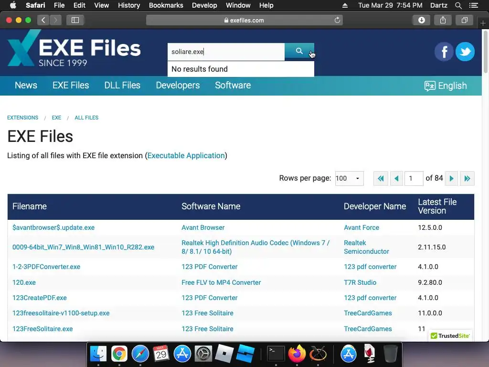This screenshot has width=489, height=367.
Task: Open System Preferences gear in the Dock
Action: (x=203, y=354)
